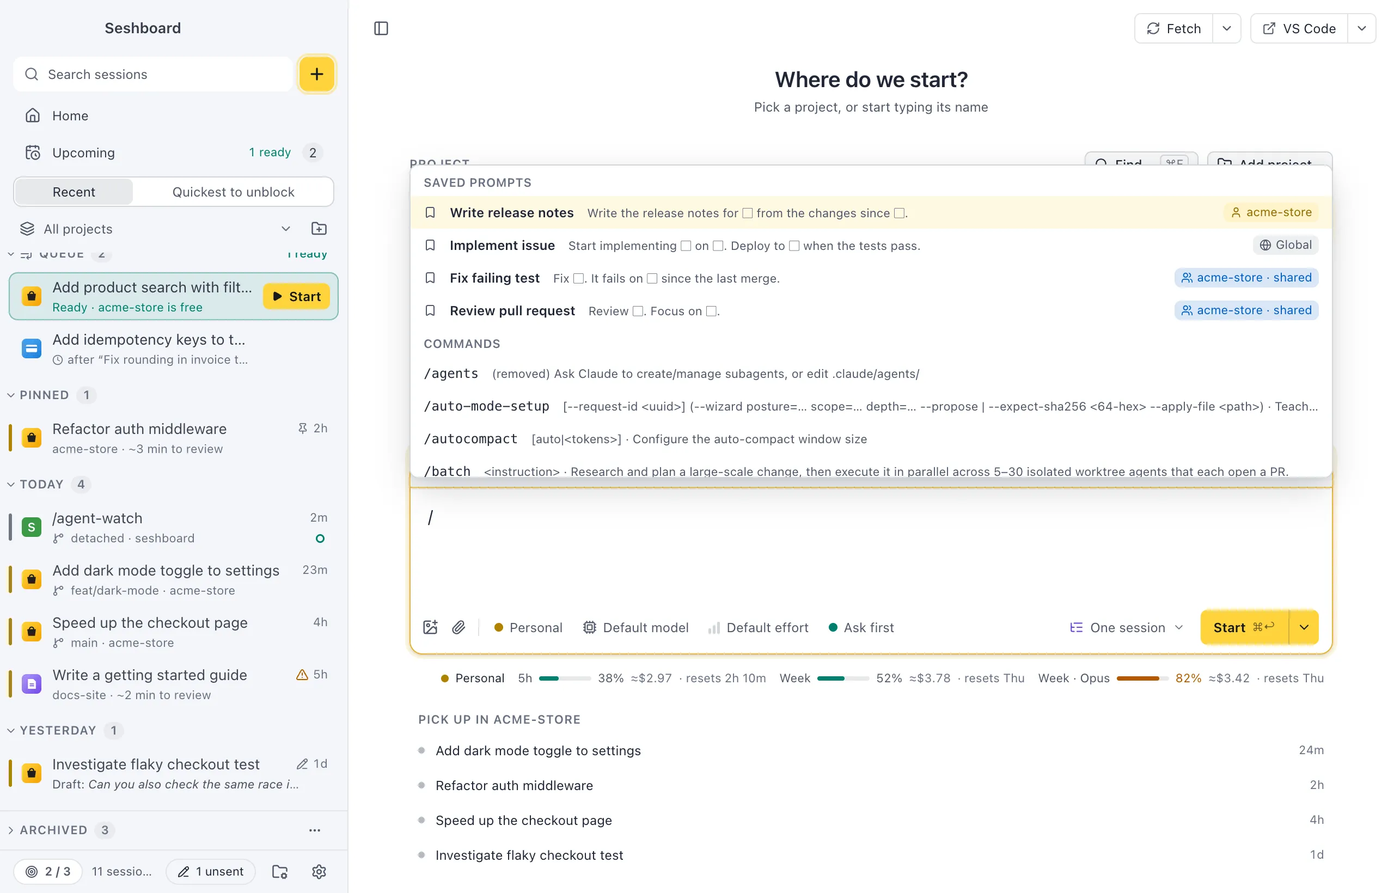This screenshot has height=893, width=1394.
Task: Click Start on Add product search session
Action: [x=296, y=296]
